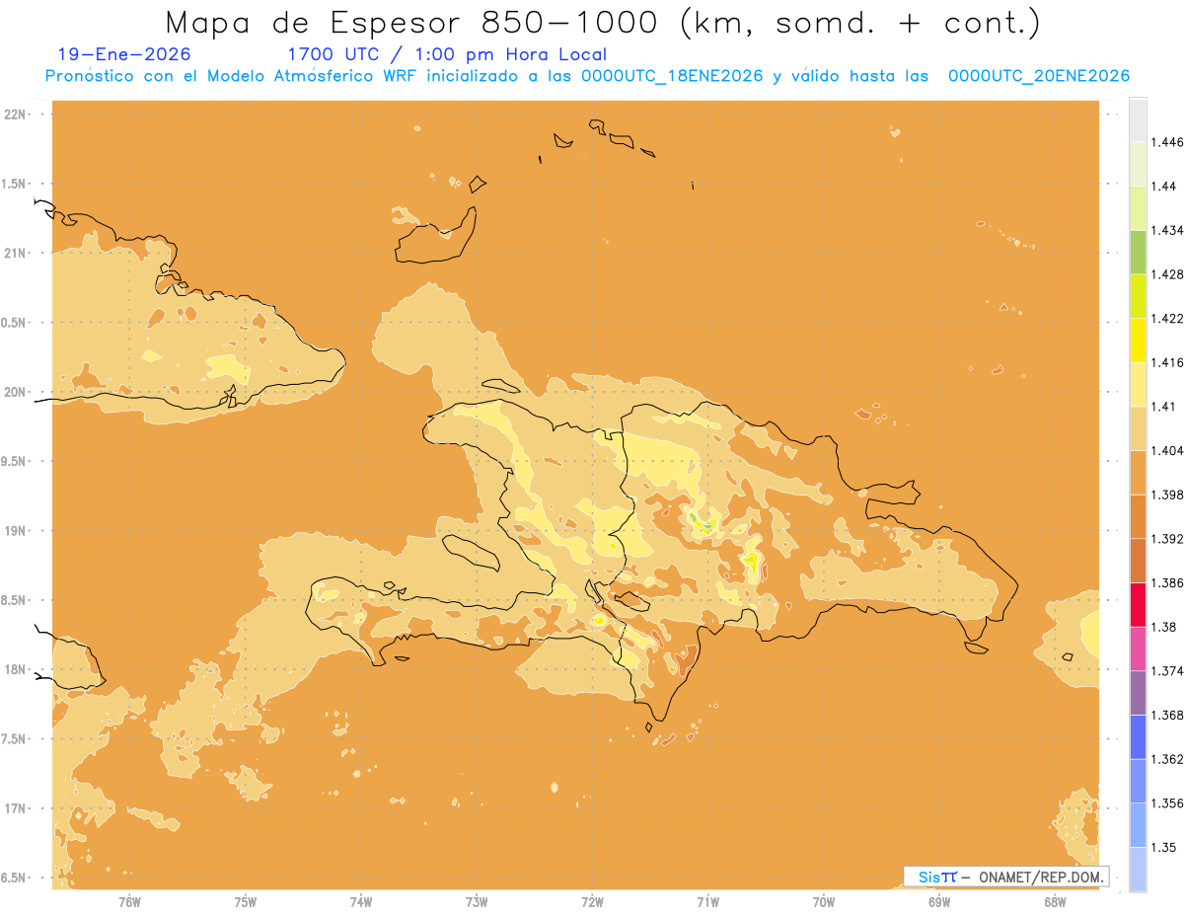Click the 17N latitude label

coord(17,808)
